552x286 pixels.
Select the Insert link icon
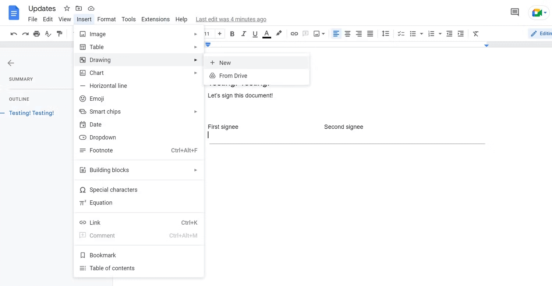pyautogui.click(x=294, y=33)
